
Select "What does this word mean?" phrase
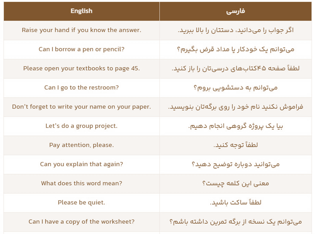[x=82, y=183]
